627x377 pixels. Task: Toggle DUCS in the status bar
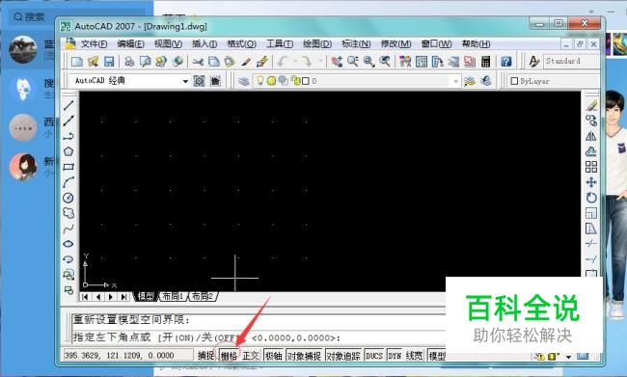point(374,356)
